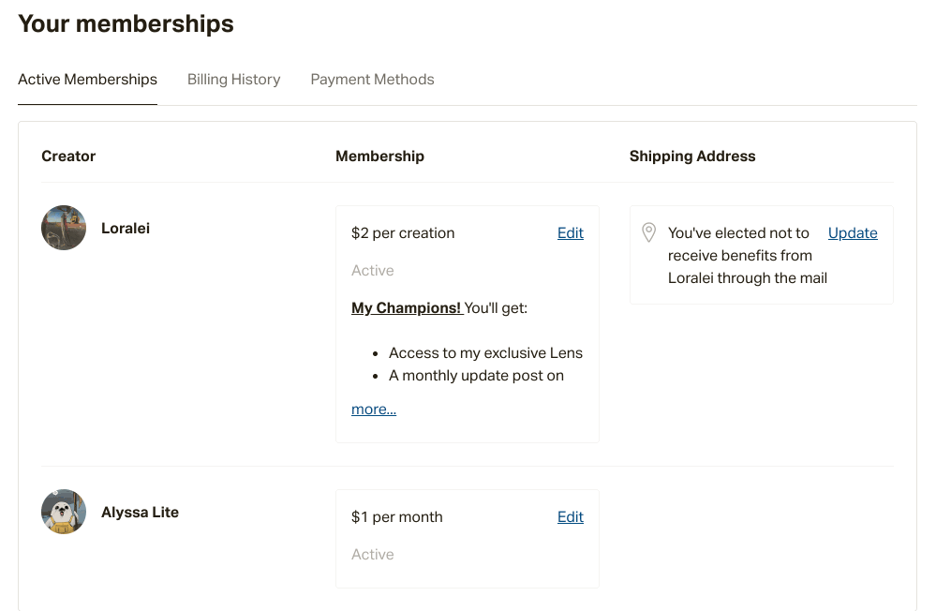Click the Your memberships page heading

(126, 23)
